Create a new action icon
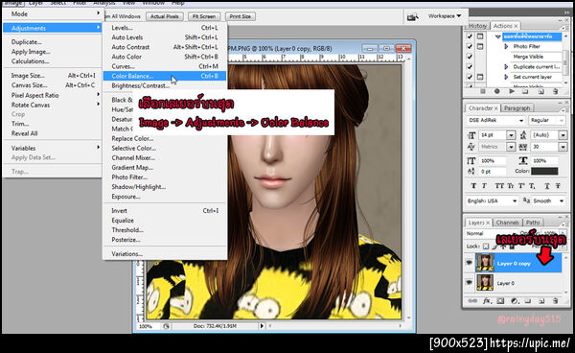Image resolution: width=575 pixels, height=353 pixels. tap(540, 91)
